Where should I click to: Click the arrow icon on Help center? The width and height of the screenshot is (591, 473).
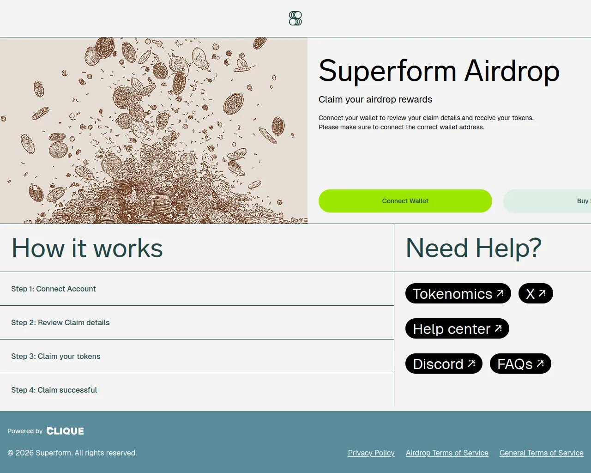[498, 328]
